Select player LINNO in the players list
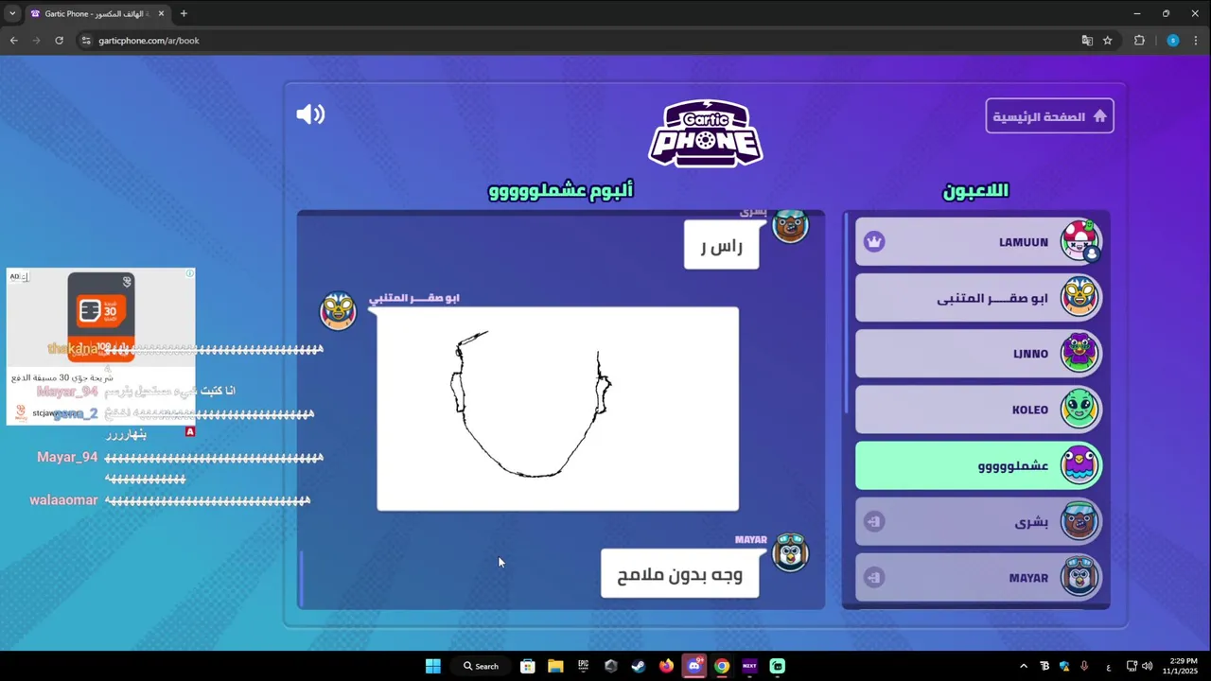 pos(979,354)
